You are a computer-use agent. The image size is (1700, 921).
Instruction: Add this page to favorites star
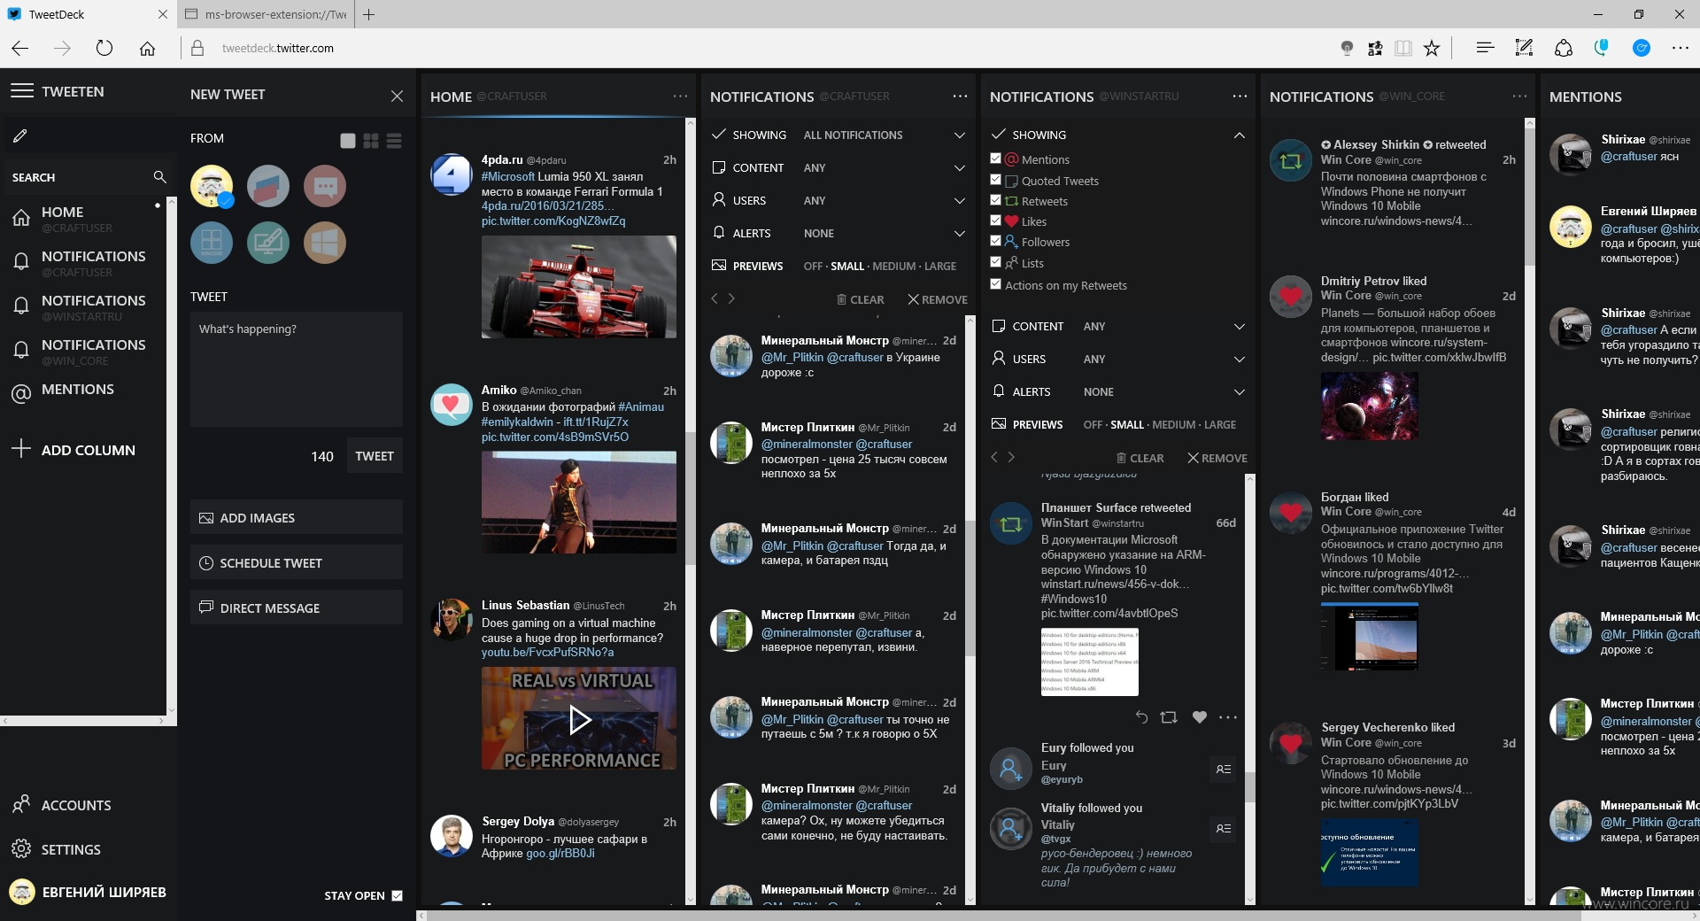[x=1432, y=48]
